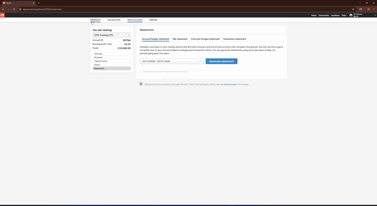Bookmark this page with star icon
Screen dimensions: 377x206
(x=353, y=9)
